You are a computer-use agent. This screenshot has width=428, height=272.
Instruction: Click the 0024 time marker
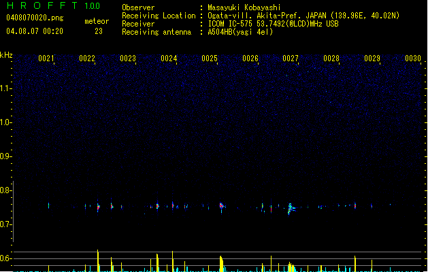(169, 58)
